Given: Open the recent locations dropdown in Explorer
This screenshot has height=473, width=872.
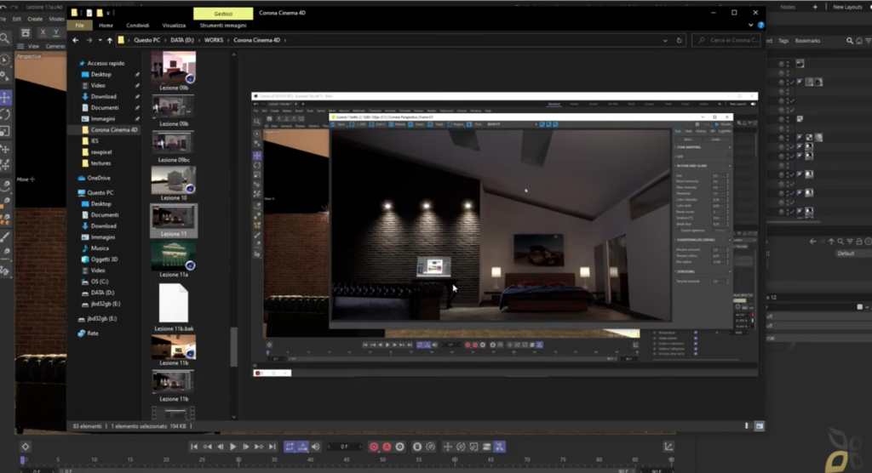Looking at the screenshot, I should 100,40.
